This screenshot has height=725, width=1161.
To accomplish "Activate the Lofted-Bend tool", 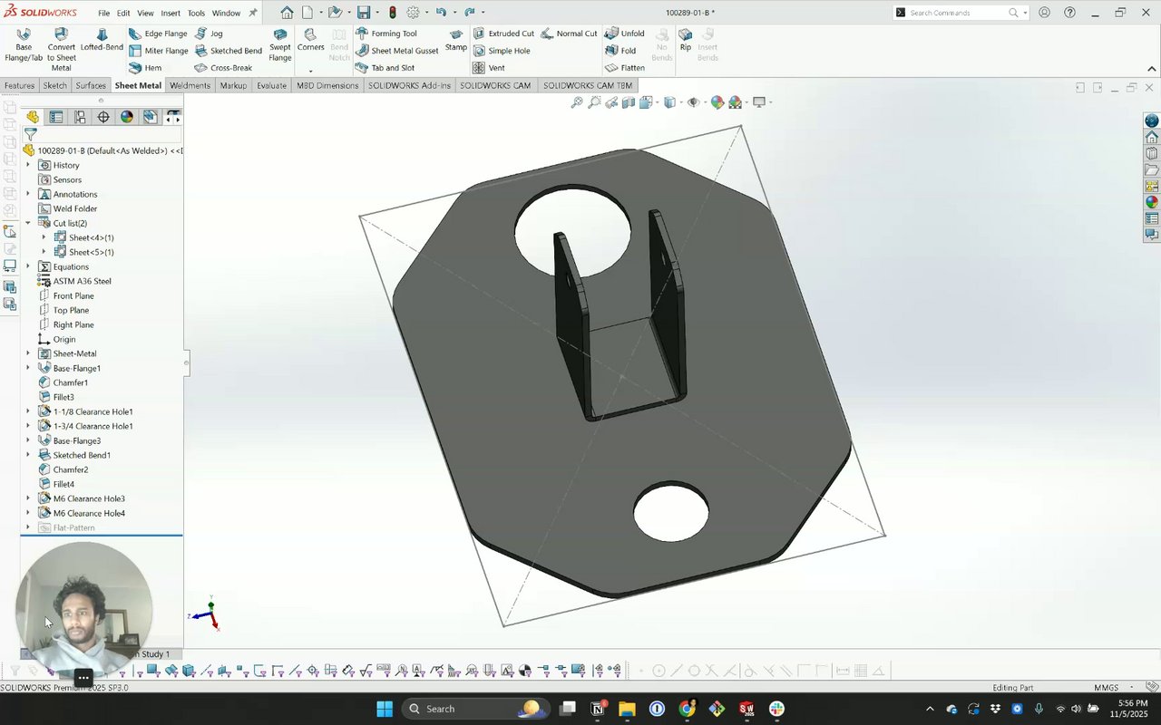I will coord(102,41).
